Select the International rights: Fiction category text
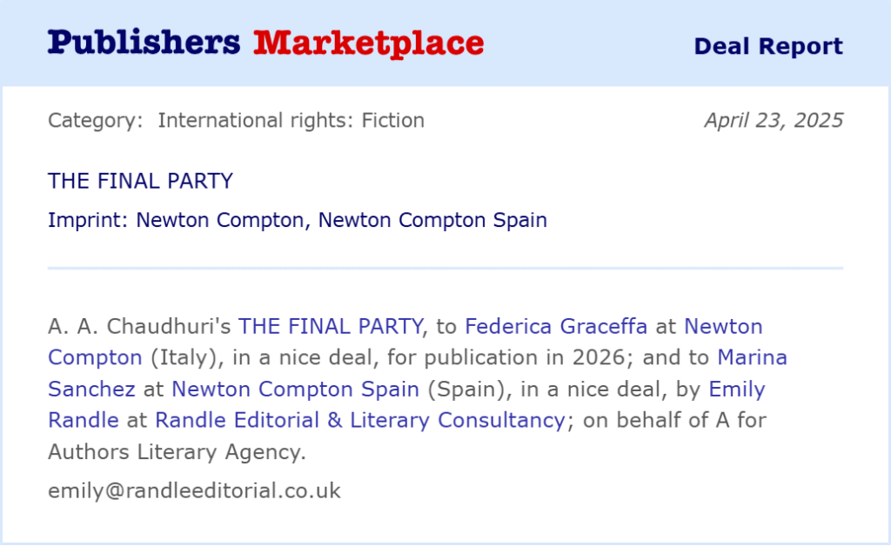 click(x=291, y=120)
